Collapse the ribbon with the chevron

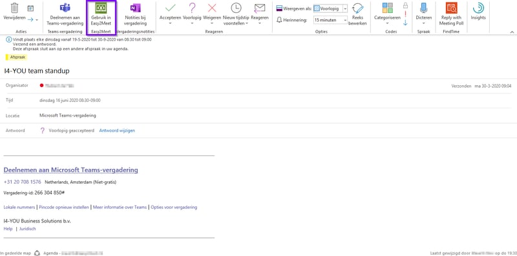[512, 32]
